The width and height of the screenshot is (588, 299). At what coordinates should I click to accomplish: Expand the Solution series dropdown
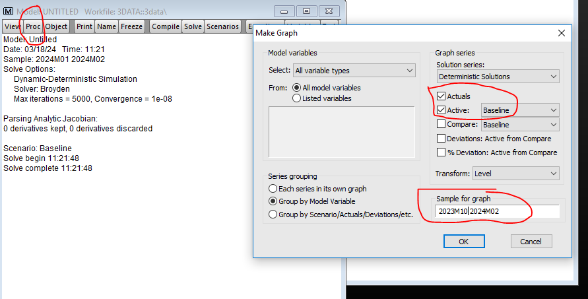click(498, 77)
